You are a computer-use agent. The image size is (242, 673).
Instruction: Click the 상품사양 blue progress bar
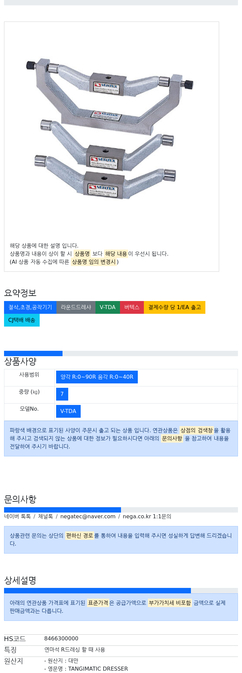(x=33, y=353)
